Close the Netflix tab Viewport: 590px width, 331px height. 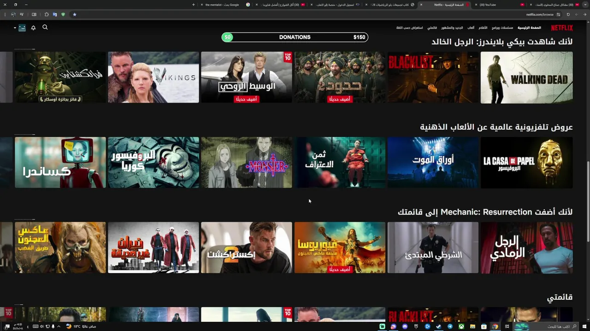[x=421, y=5]
